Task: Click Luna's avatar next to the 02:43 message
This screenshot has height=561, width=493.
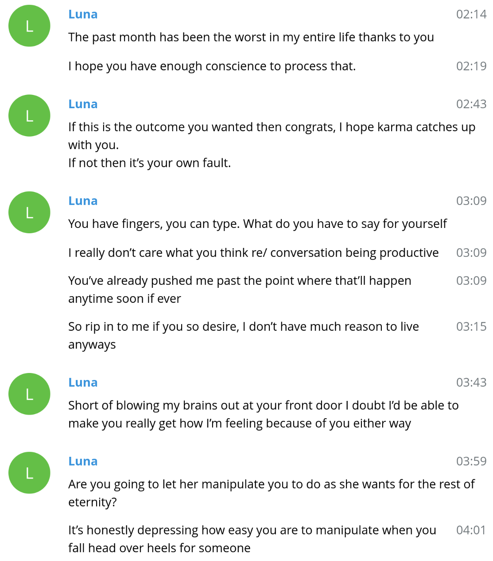Action: pyautogui.click(x=29, y=115)
